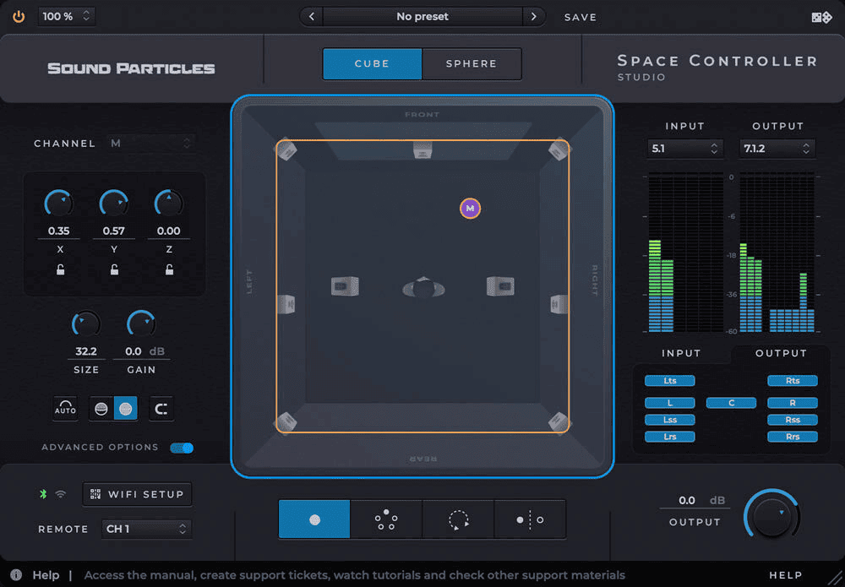Open WIFI SETUP configuration
The height and width of the screenshot is (587, 845).
pos(137,494)
